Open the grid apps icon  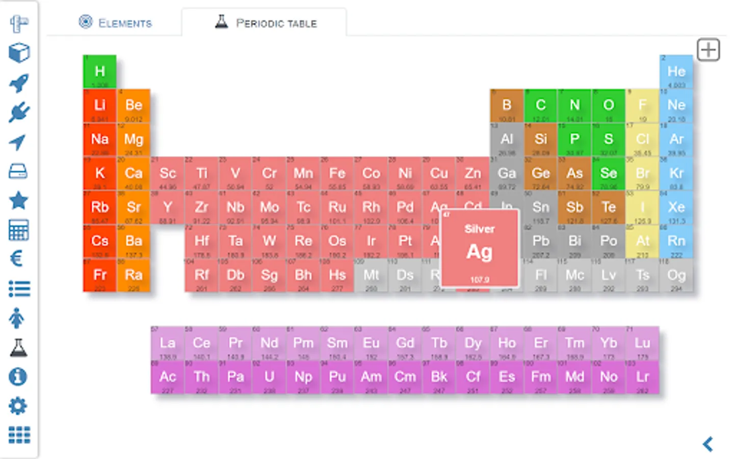pos(19,436)
